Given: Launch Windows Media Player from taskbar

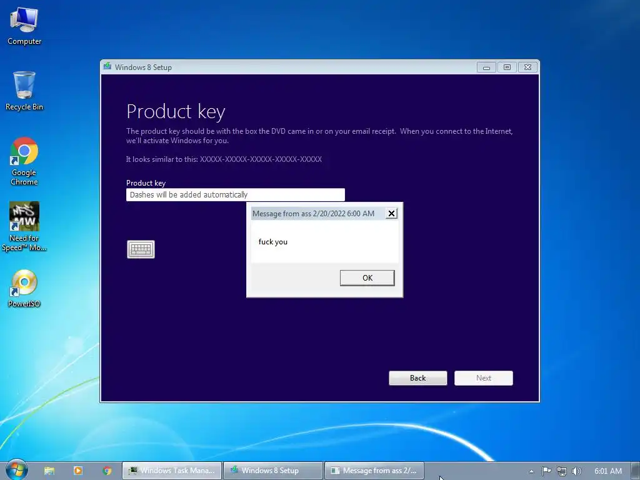Looking at the screenshot, I should [78, 471].
